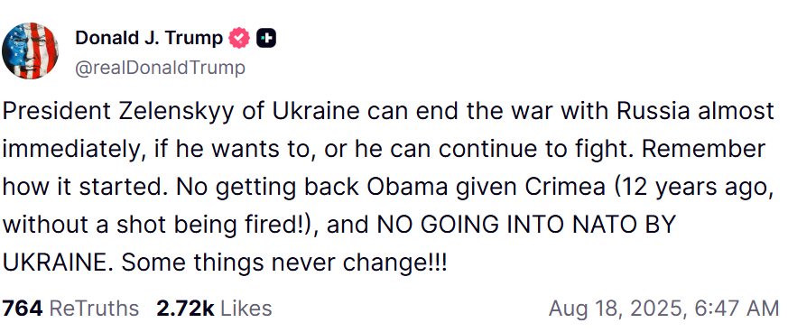This screenshot has height=332, width=788.
Task: Click the parenthetical 12 years ago text
Action: 691,188
